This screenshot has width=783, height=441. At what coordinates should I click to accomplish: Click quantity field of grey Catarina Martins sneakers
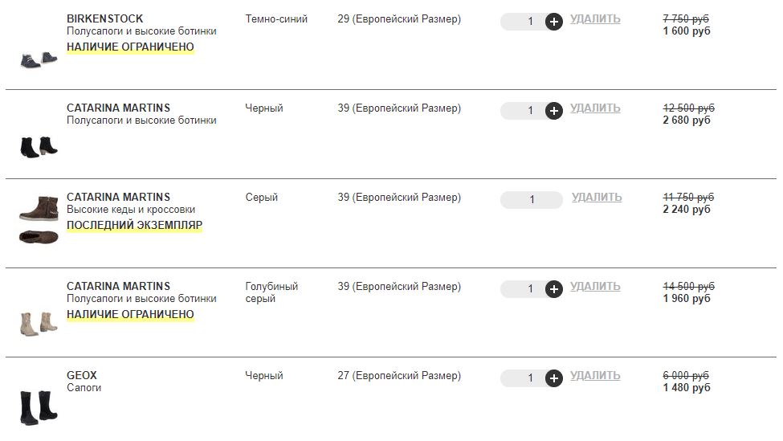coord(532,200)
